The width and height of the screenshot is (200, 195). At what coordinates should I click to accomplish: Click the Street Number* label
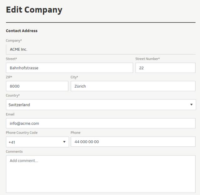click(147, 59)
